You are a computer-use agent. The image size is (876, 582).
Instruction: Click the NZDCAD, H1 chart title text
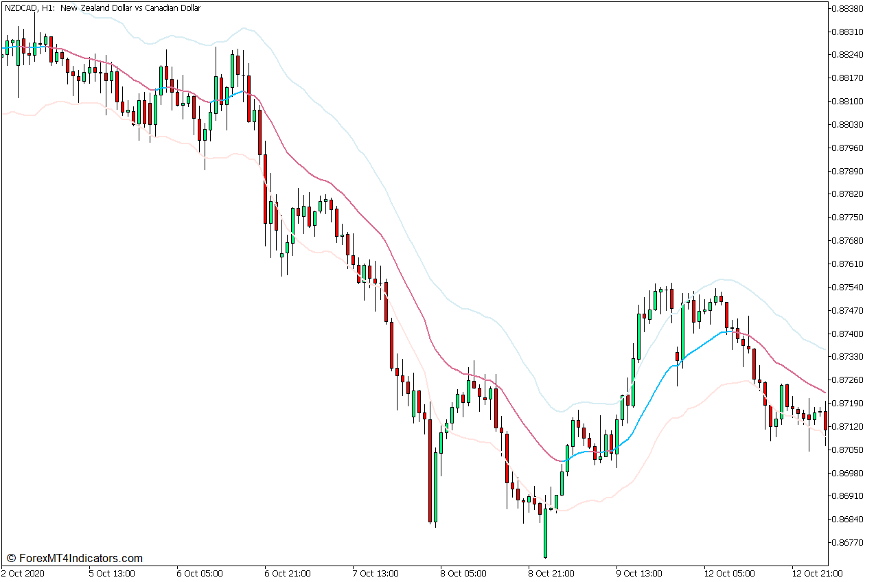pos(102,8)
